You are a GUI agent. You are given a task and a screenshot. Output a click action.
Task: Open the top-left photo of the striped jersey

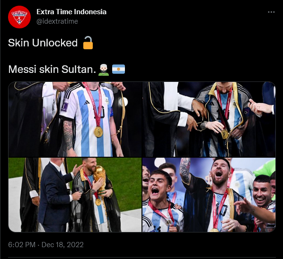pyautogui.click(x=75, y=119)
